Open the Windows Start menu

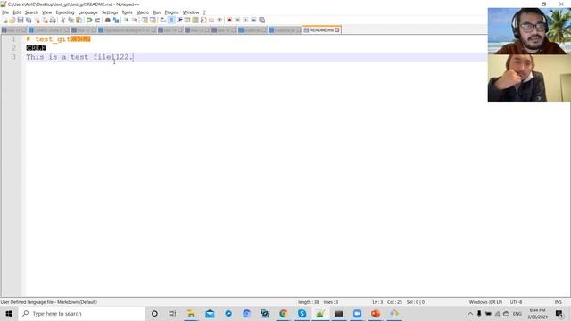(9, 313)
